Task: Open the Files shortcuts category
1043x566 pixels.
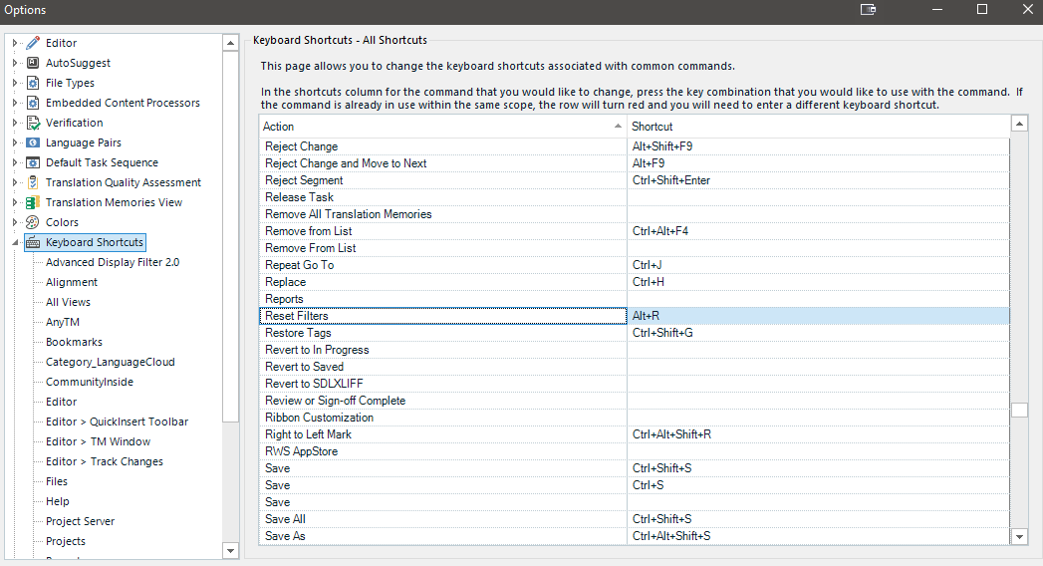Action: [x=57, y=481]
